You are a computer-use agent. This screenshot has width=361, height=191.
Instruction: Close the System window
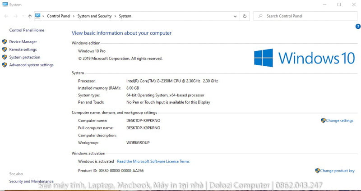point(354,5)
